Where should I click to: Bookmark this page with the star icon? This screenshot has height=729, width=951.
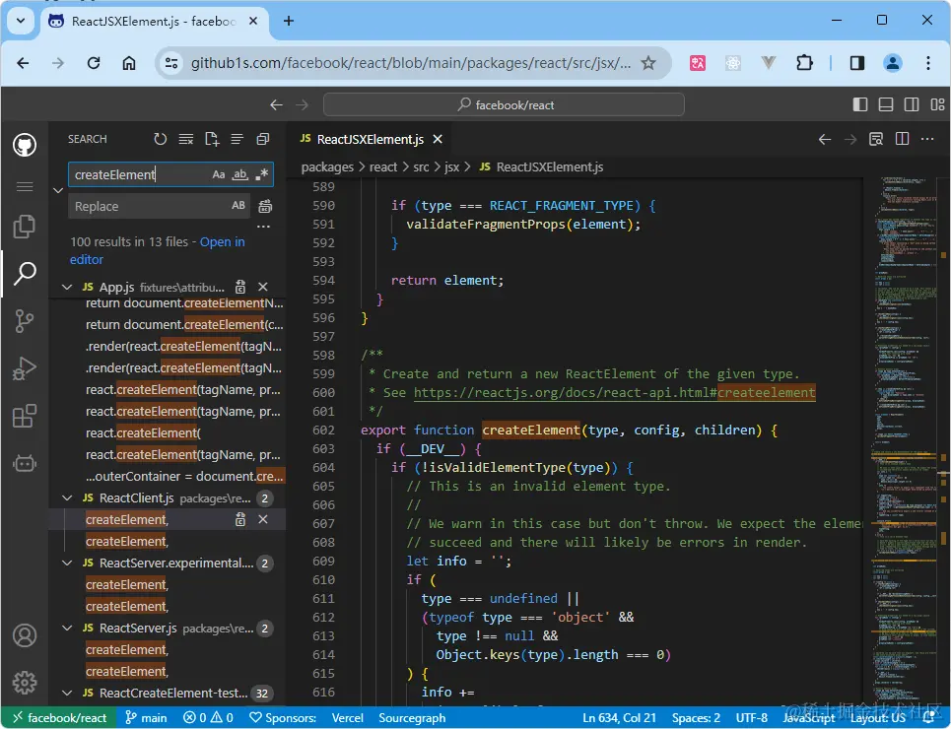pos(648,63)
